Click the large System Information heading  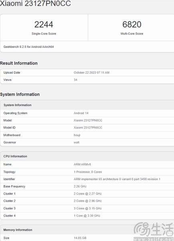20,94
